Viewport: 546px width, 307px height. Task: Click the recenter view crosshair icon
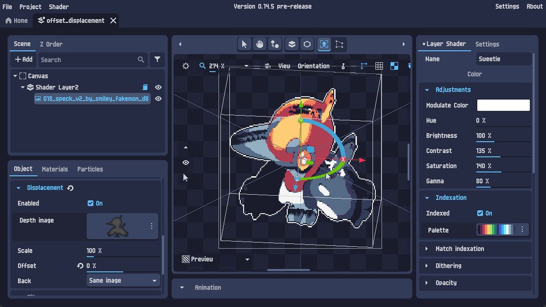click(x=186, y=66)
